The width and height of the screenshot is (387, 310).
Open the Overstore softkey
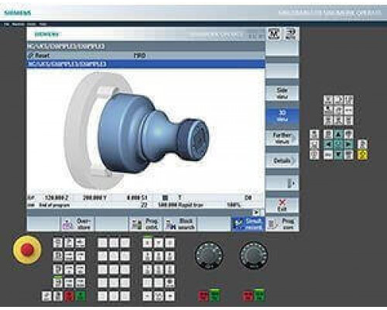pos(78,224)
